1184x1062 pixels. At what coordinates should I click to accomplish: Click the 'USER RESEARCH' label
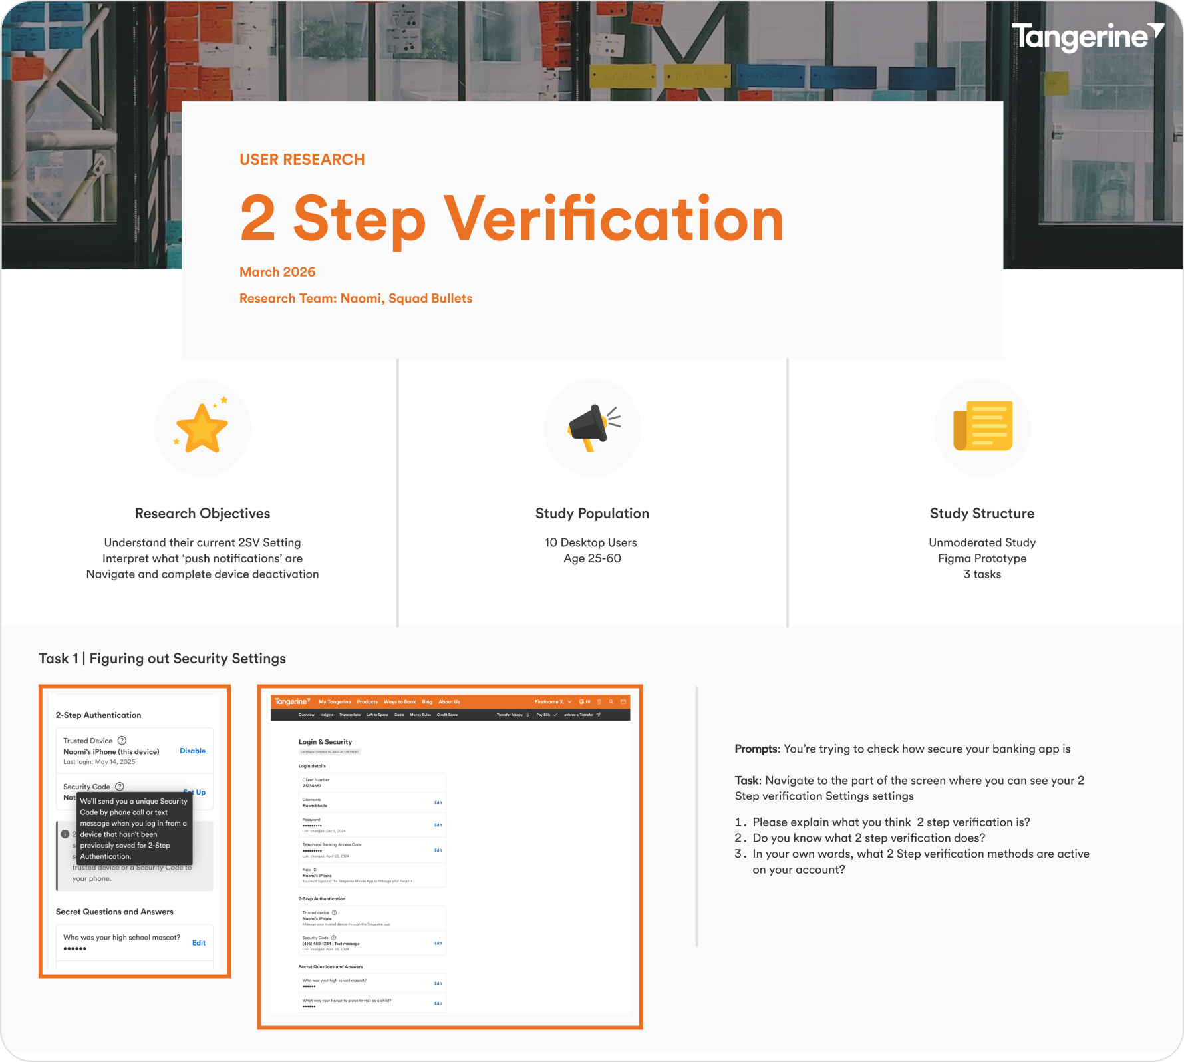[302, 160]
